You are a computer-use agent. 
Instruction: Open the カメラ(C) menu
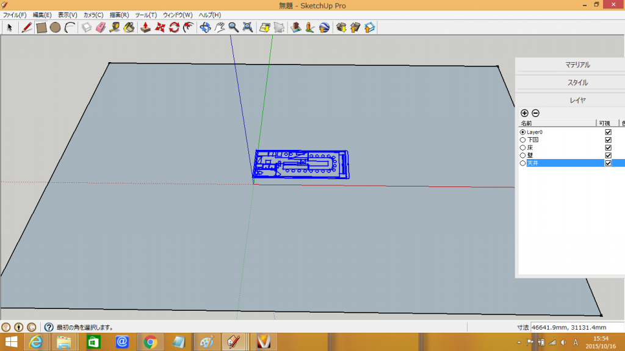tap(93, 15)
